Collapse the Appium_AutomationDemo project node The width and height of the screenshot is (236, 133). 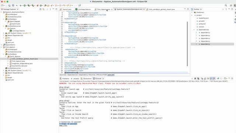pyautogui.click(x=1, y=12)
